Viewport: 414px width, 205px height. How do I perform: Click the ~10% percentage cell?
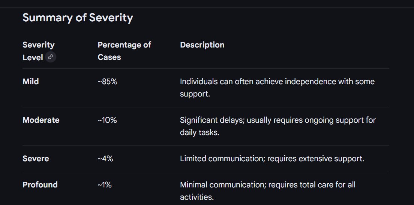coord(107,120)
